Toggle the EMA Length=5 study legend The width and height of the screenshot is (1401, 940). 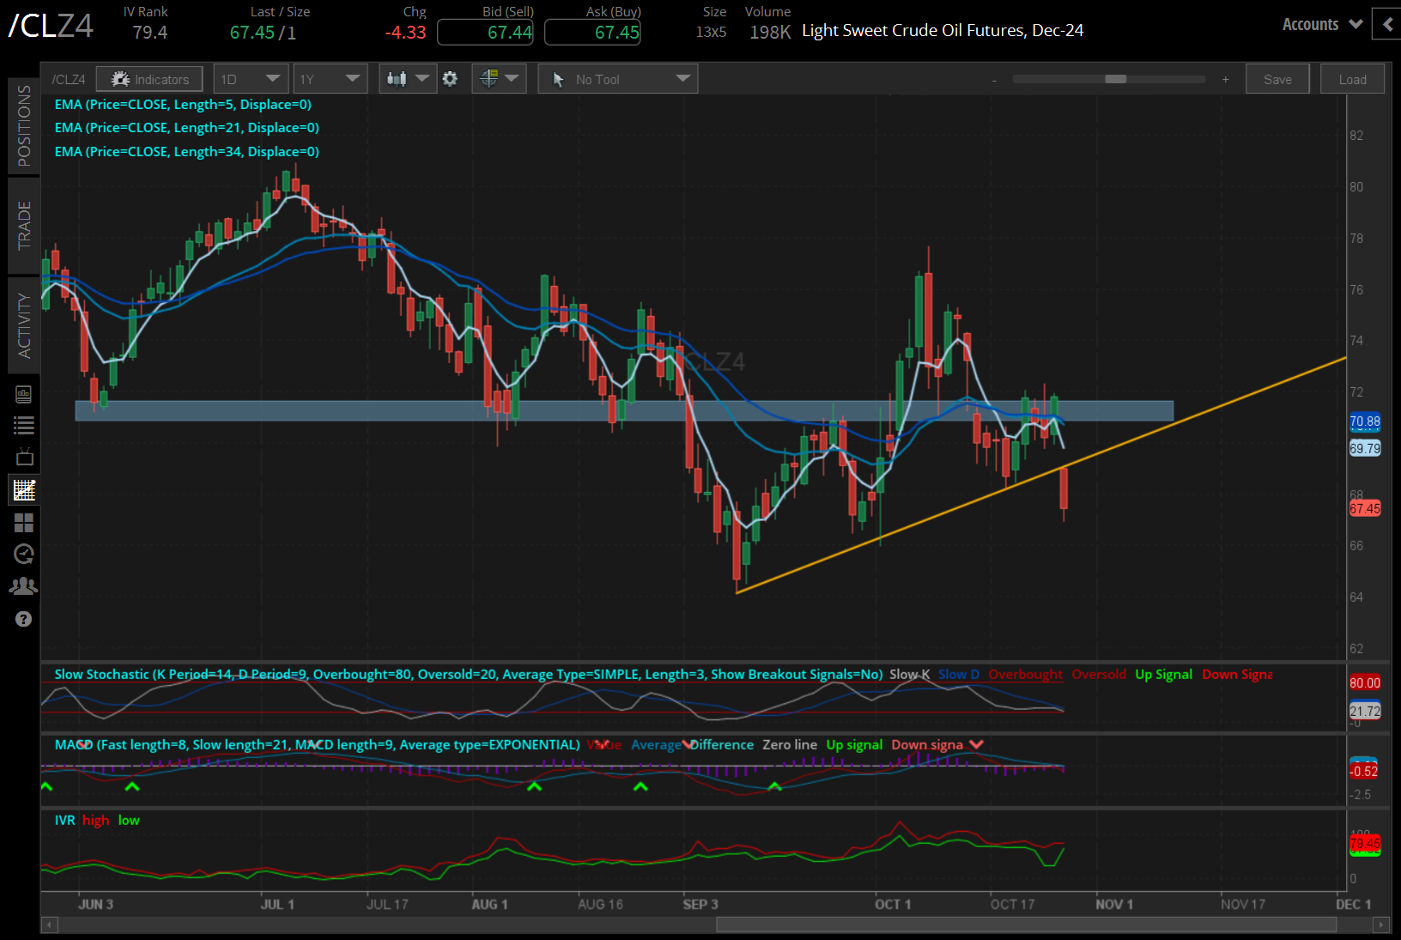pos(183,104)
